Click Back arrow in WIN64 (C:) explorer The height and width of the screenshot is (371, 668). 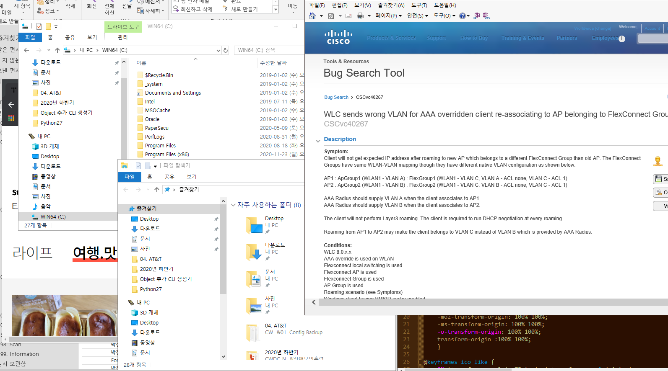(26, 50)
